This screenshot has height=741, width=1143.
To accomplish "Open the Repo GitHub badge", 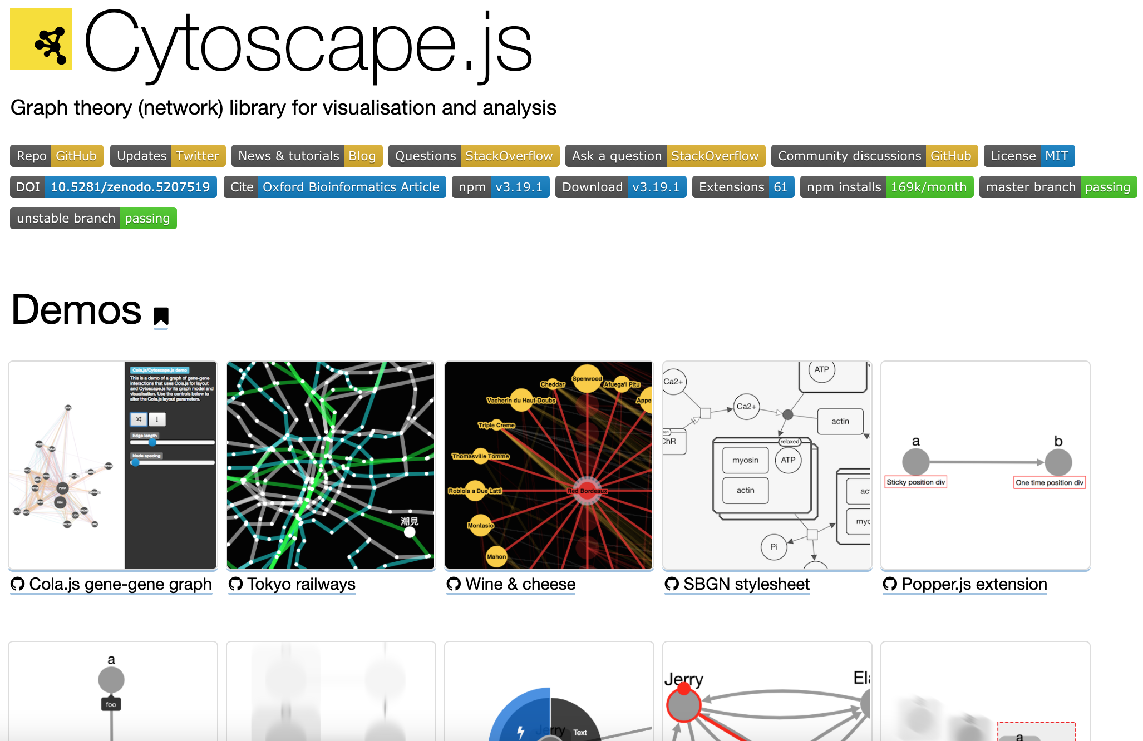I will point(57,156).
